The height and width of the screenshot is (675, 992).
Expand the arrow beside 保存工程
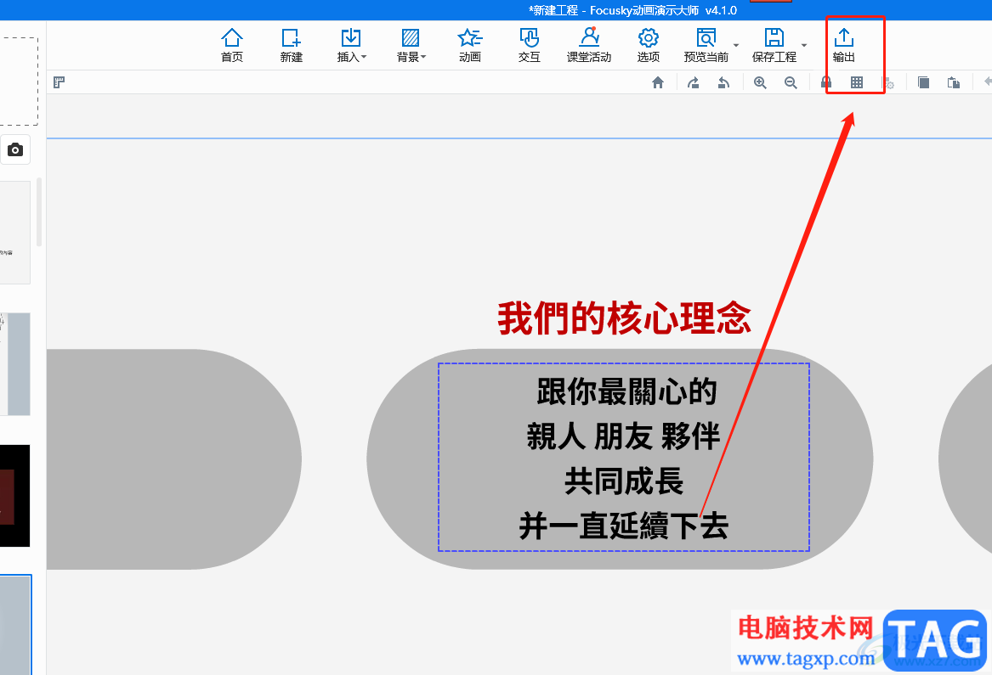(x=804, y=45)
